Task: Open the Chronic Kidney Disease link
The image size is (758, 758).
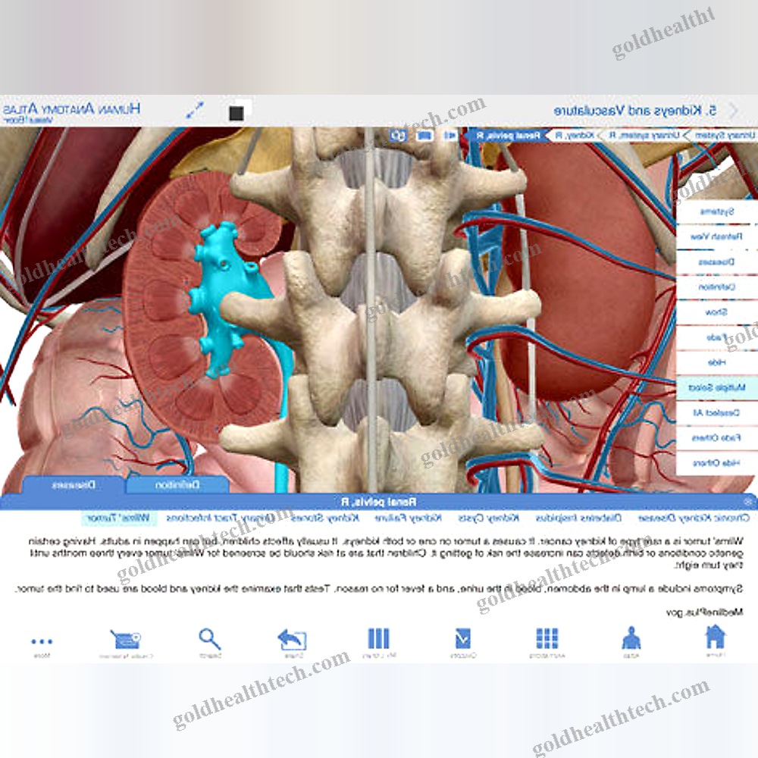Action: pos(694,518)
